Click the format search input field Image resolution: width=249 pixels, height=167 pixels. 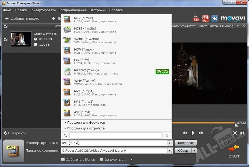(116, 136)
